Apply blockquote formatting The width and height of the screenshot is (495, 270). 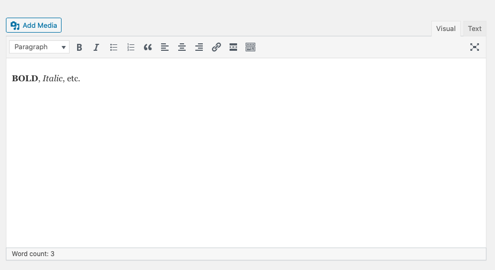(148, 47)
